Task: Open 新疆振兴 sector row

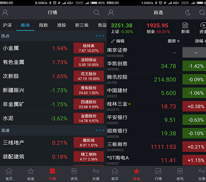Action: point(53,90)
